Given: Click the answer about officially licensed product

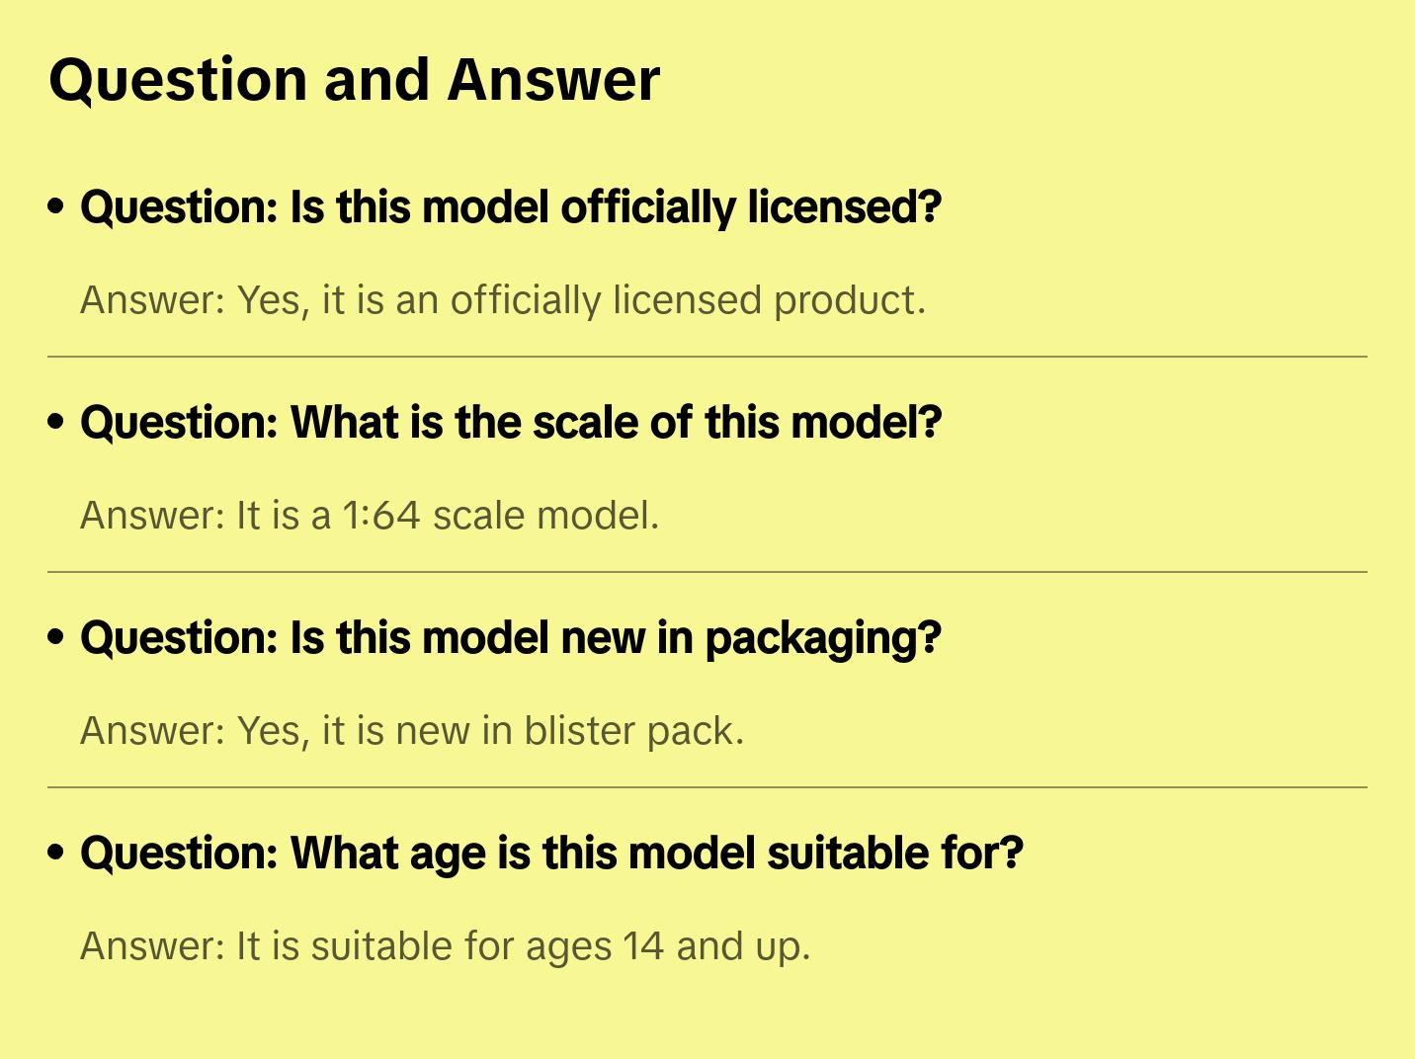Looking at the screenshot, I should pyautogui.click(x=503, y=300).
